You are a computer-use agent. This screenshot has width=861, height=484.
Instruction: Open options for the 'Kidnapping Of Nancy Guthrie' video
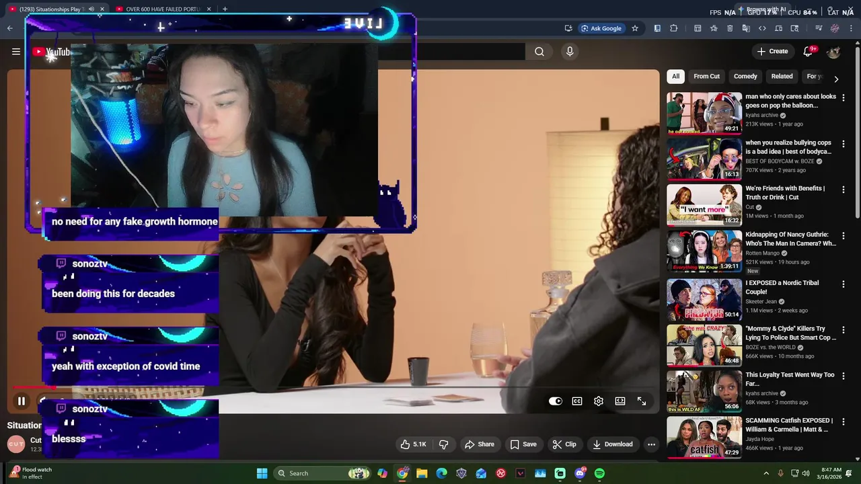pos(844,236)
